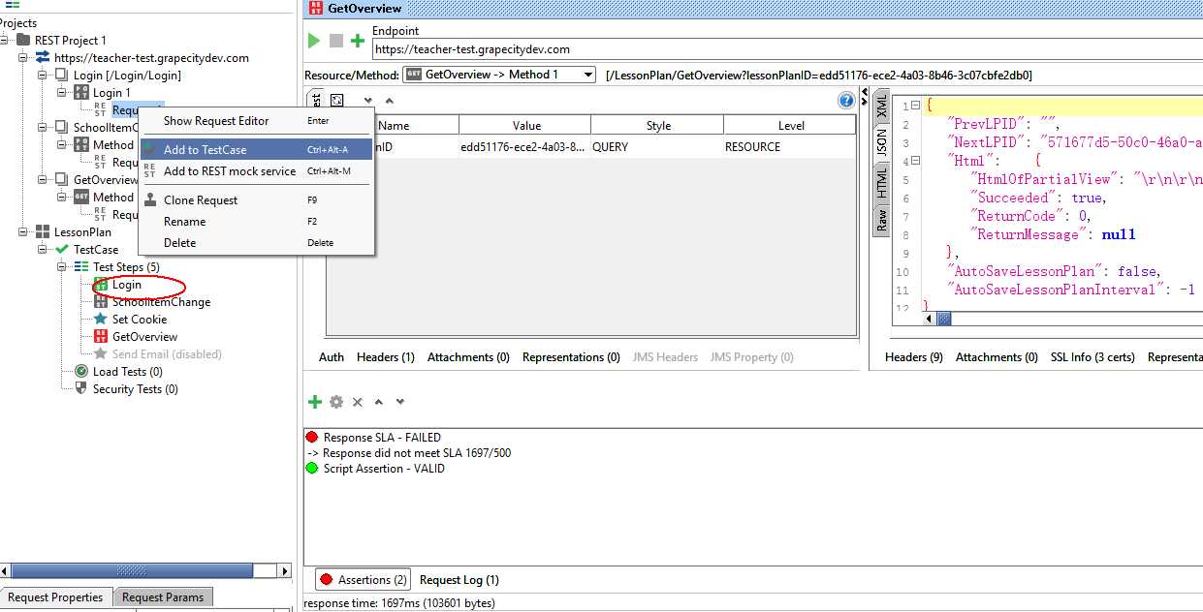Viewport: 1203px width, 612px height.
Task: Collapse the Test Steps (5) node
Action: tap(62, 267)
